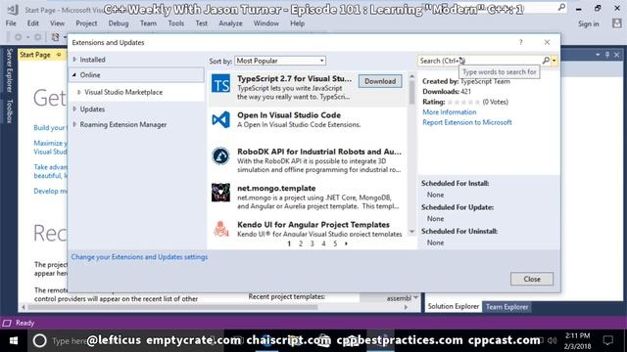
Task: Click the extension list vertical scrollbar thumb
Action: [x=411, y=93]
